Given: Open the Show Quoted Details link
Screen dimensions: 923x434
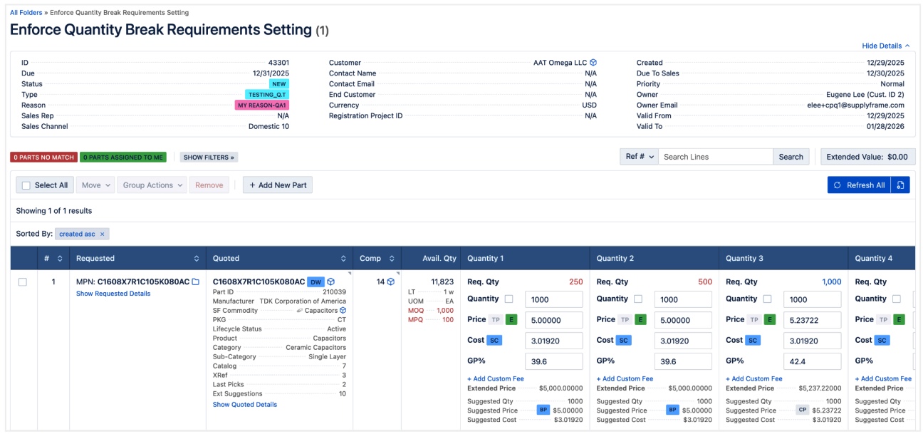Looking at the screenshot, I should tap(245, 405).
